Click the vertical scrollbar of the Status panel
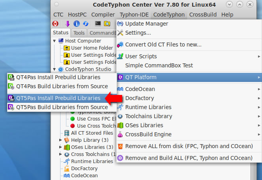The image size is (262, 180). pyautogui.click(x=253, y=171)
